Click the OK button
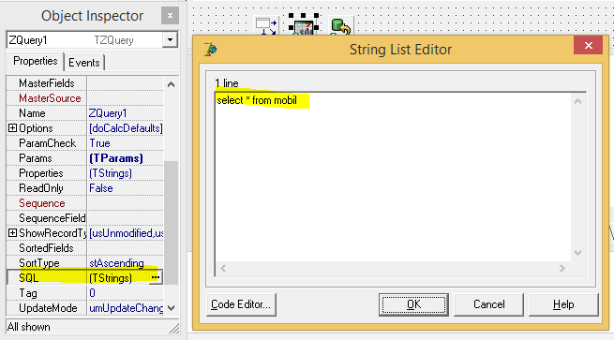This screenshot has width=614, height=340. 413,304
